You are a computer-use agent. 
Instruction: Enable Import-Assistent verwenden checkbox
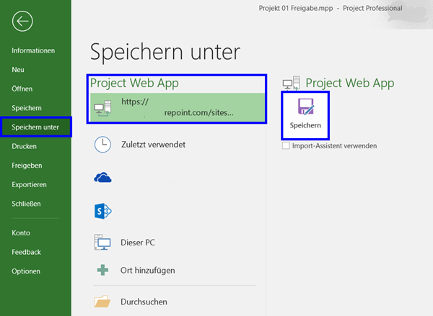point(287,146)
